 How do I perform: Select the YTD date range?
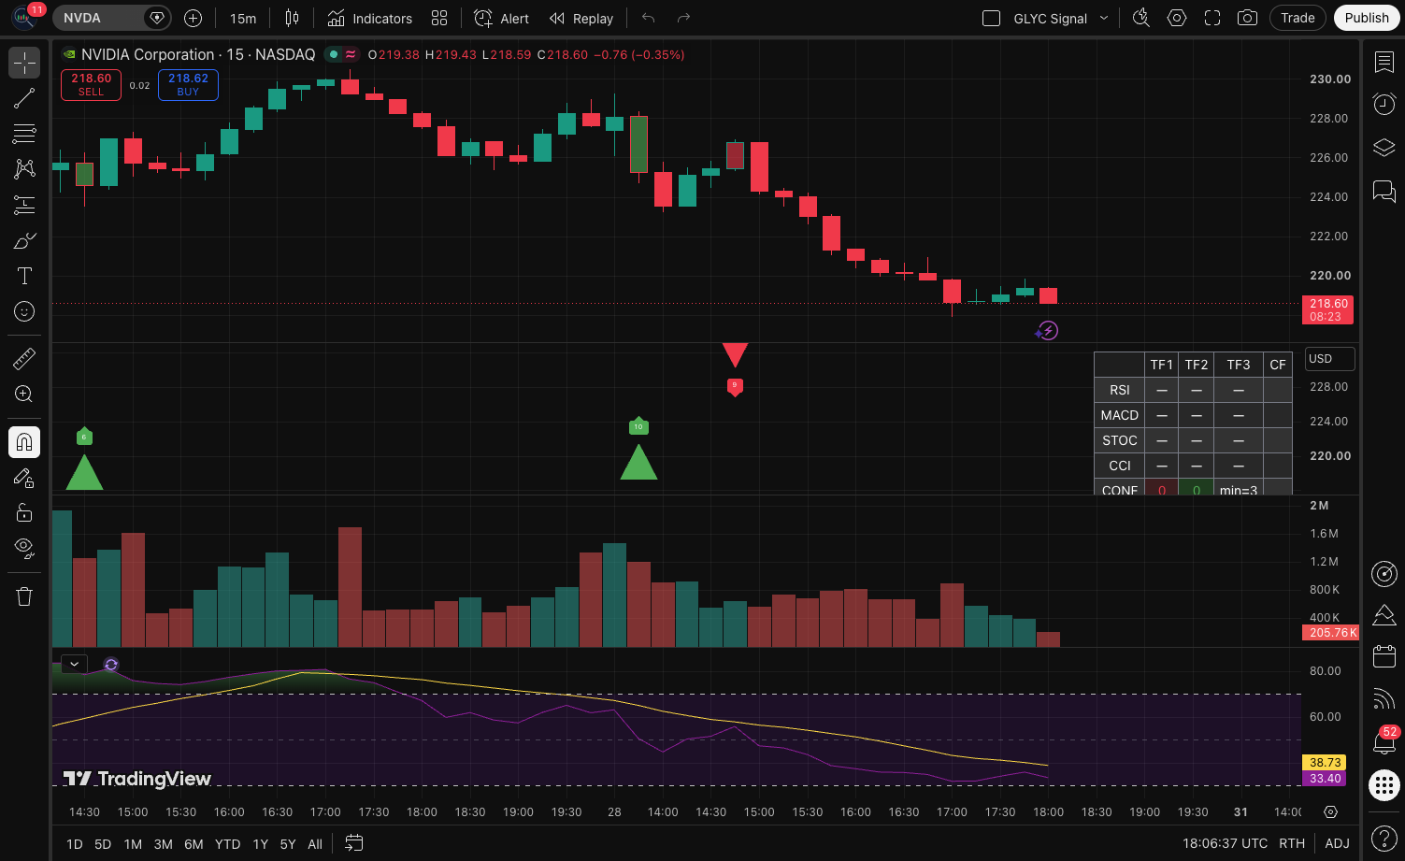tap(227, 843)
